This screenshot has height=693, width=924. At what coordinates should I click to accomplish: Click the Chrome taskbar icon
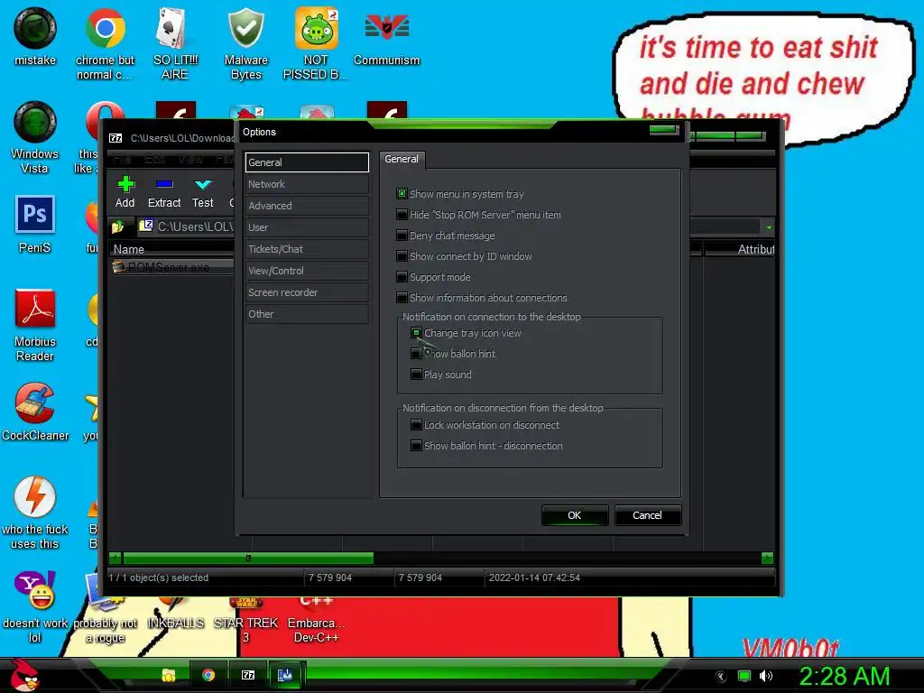[208, 675]
